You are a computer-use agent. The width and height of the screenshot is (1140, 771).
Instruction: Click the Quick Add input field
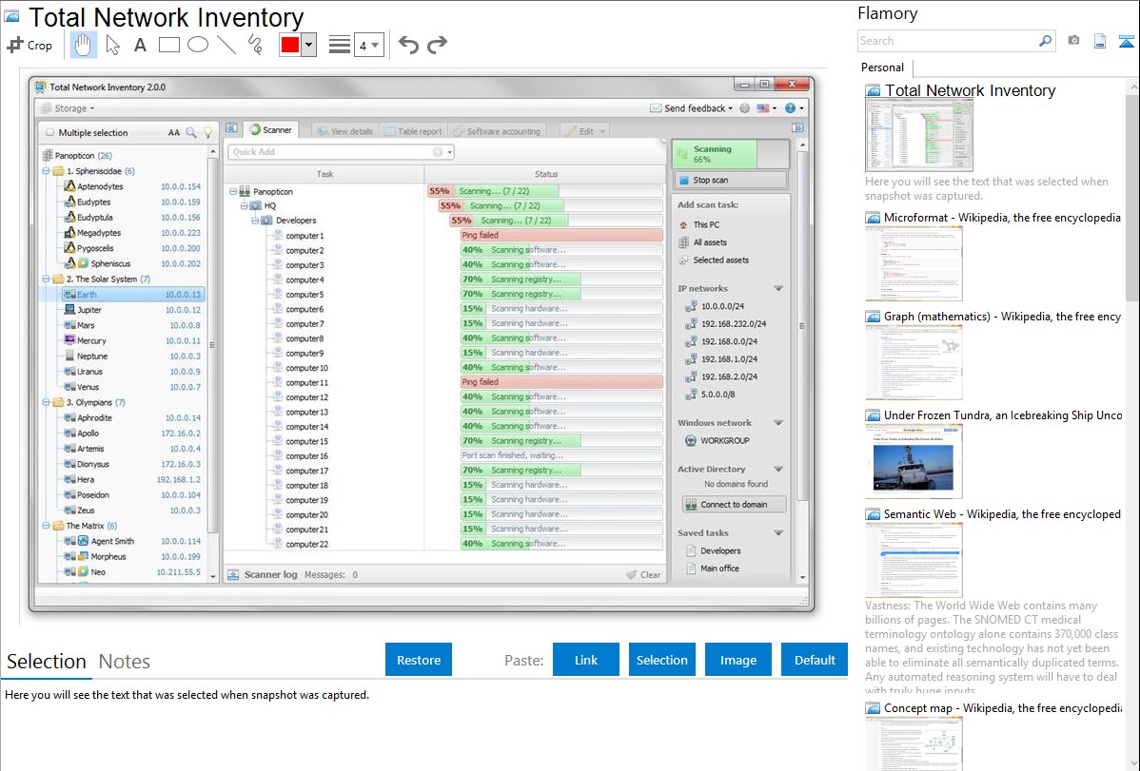click(x=341, y=152)
